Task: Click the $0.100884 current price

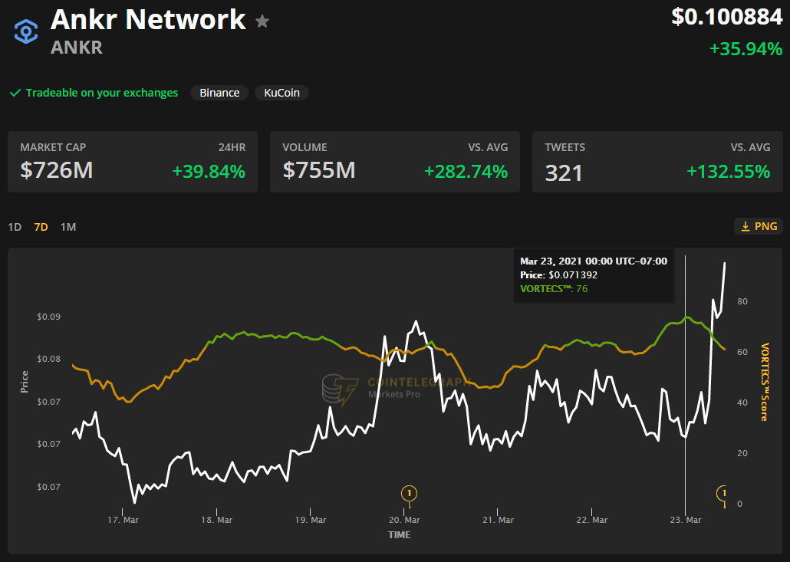Action: click(727, 17)
